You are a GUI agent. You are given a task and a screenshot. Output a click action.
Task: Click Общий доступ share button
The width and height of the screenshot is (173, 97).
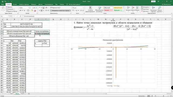[166, 4]
